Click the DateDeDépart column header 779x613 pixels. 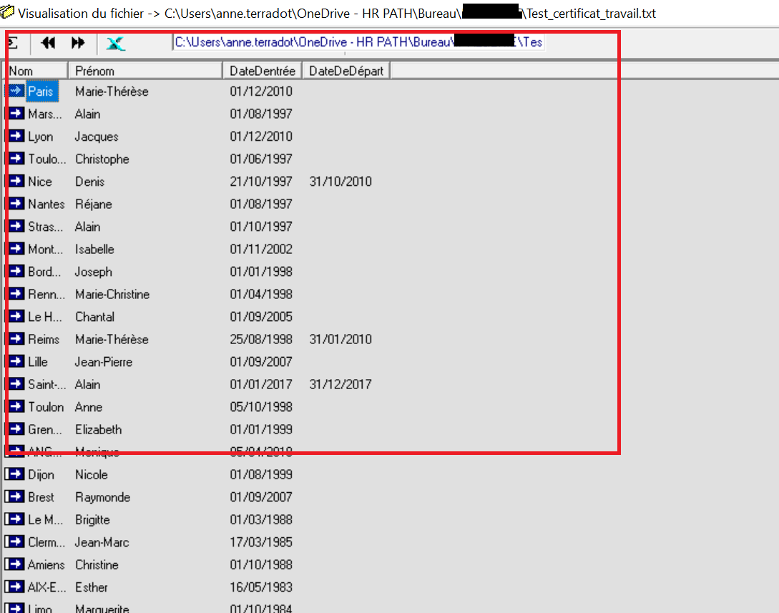tap(346, 71)
